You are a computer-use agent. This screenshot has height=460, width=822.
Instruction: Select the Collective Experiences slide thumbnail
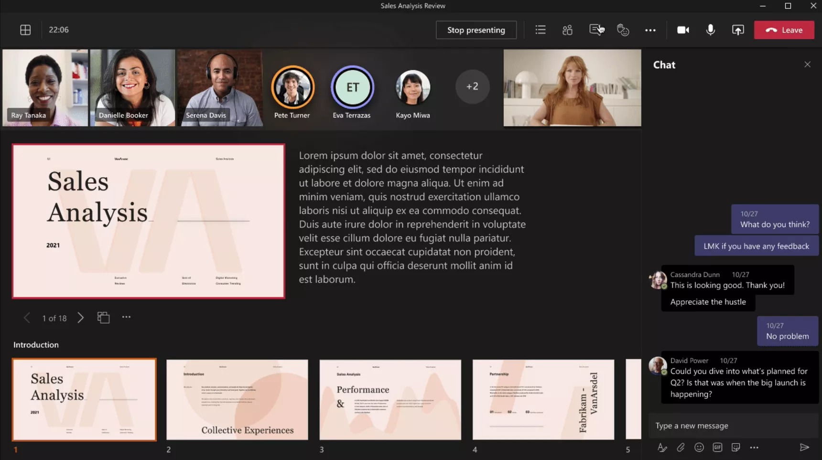[x=237, y=399]
